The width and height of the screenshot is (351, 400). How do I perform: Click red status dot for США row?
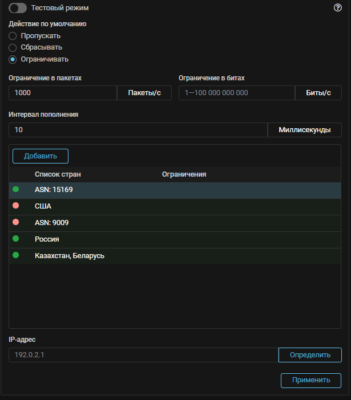pyautogui.click(x=16, y=206)
